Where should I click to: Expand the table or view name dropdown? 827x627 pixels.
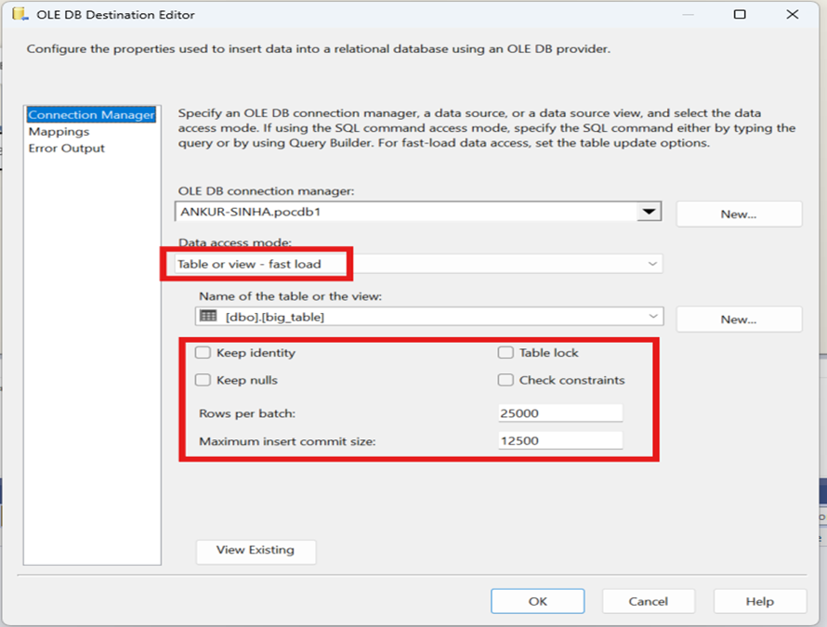coord(651,317)
